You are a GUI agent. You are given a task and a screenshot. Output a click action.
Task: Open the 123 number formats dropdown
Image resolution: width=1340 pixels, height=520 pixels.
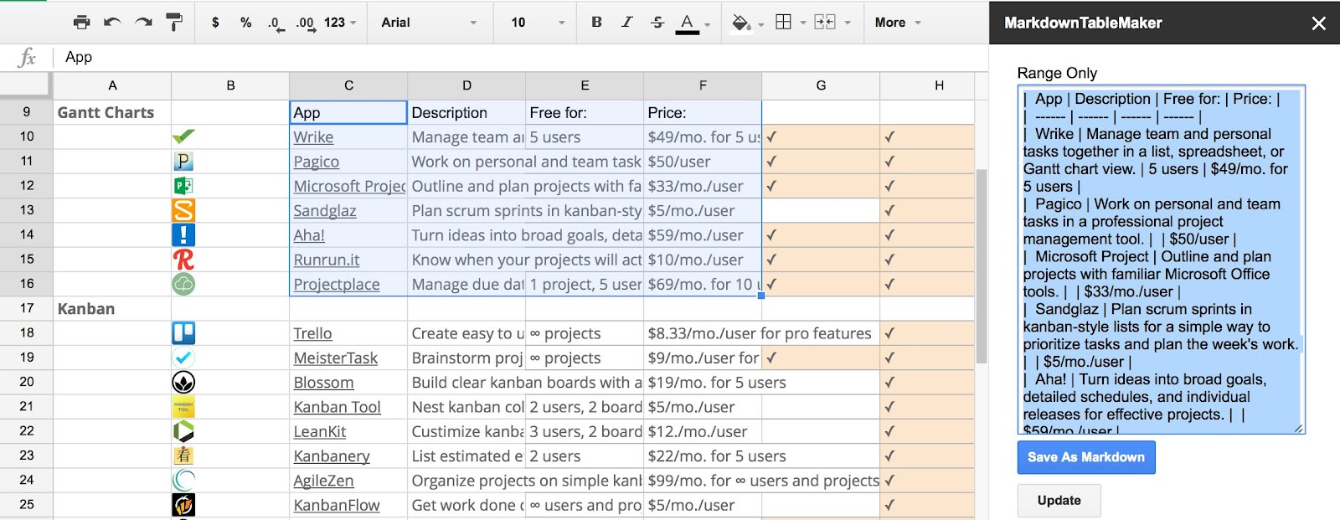coord(340,23)
